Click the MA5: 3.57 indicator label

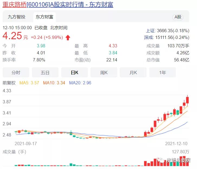(x=29, y=83)
